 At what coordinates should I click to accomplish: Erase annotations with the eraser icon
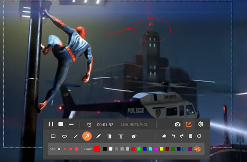coord(164,136)
